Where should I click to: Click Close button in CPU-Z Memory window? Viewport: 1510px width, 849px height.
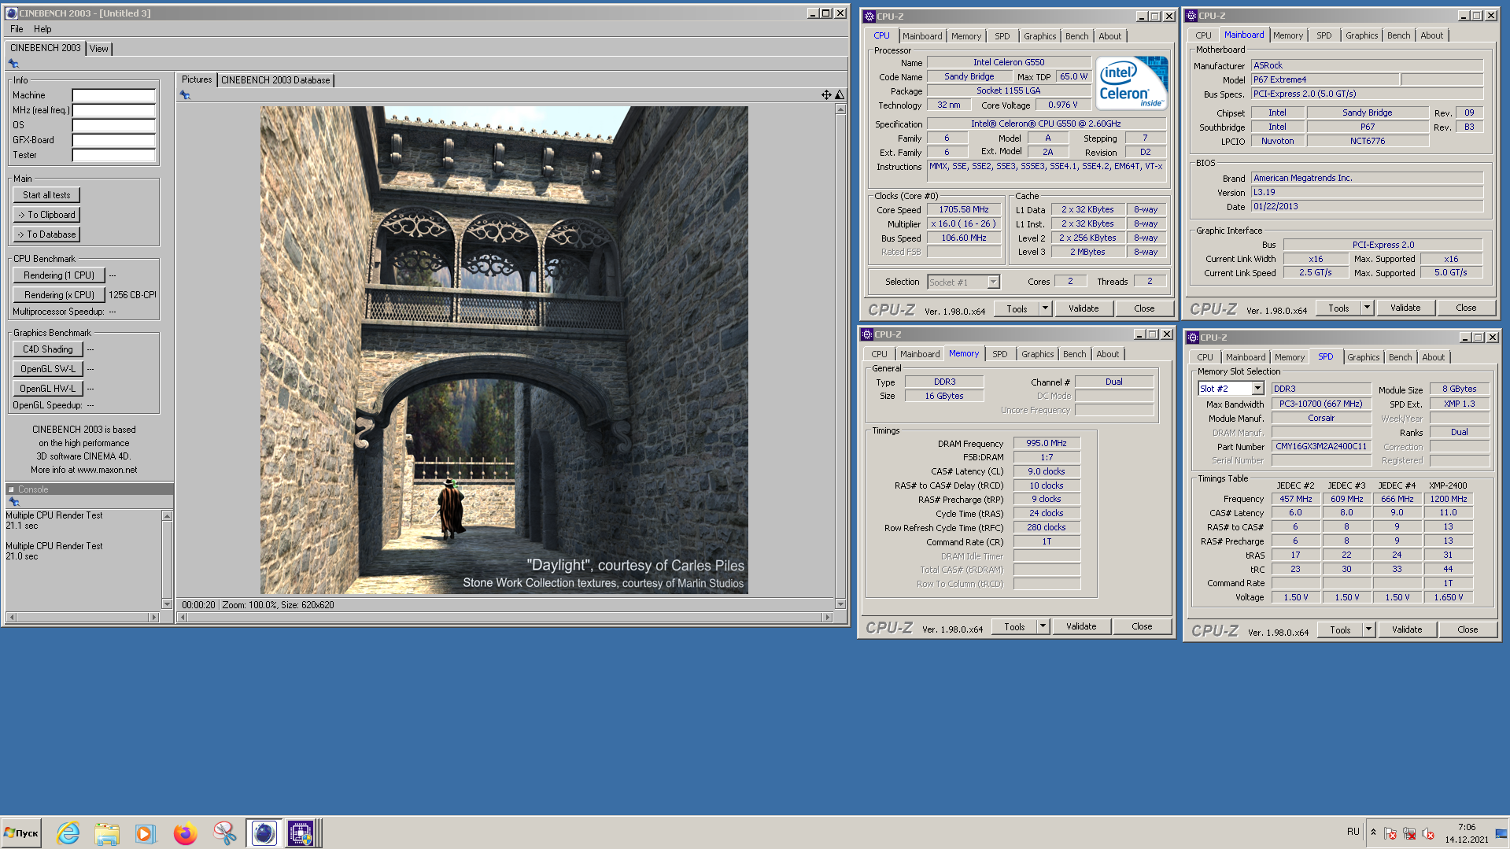(x=1142, y=627)
